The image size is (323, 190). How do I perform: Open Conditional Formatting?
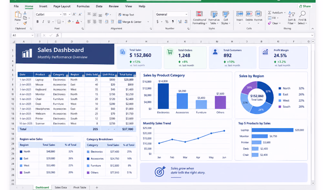click(199, 18)
